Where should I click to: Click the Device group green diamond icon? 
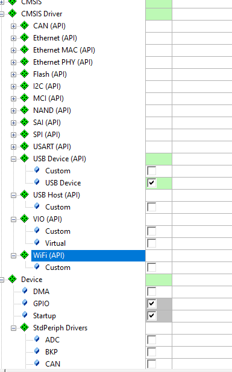click(12, 279)
